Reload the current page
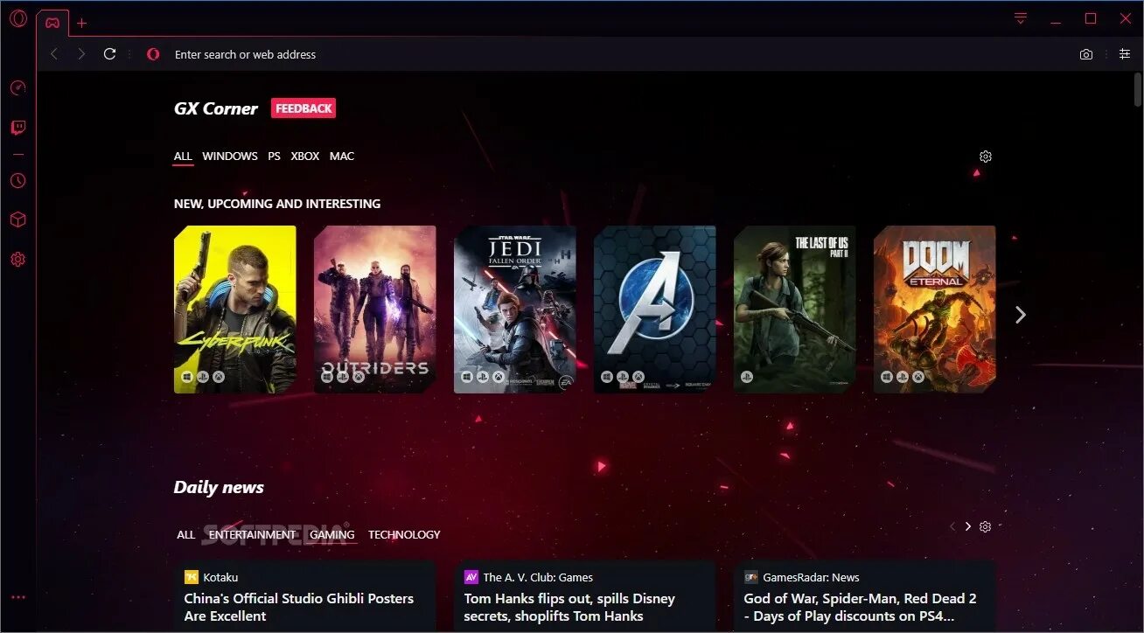1144x633 pixels. (109, 54)
